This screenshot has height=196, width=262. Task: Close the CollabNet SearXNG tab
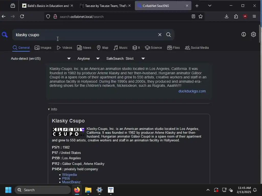click(x=187, y=6)
